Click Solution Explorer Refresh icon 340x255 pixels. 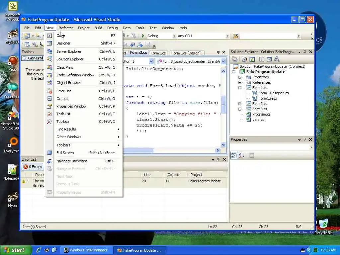(x=252, y=59)
